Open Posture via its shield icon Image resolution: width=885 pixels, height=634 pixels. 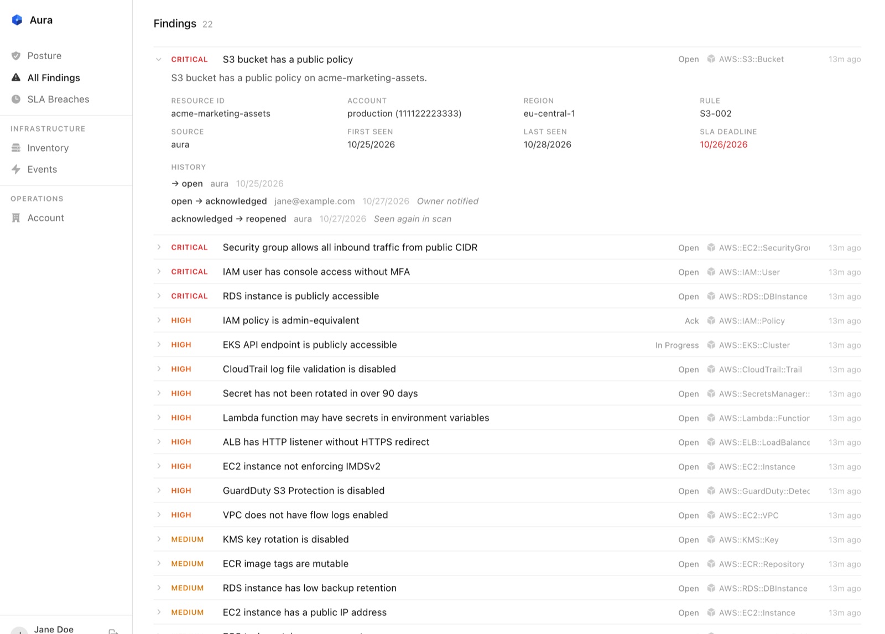[x=16, y=56]
